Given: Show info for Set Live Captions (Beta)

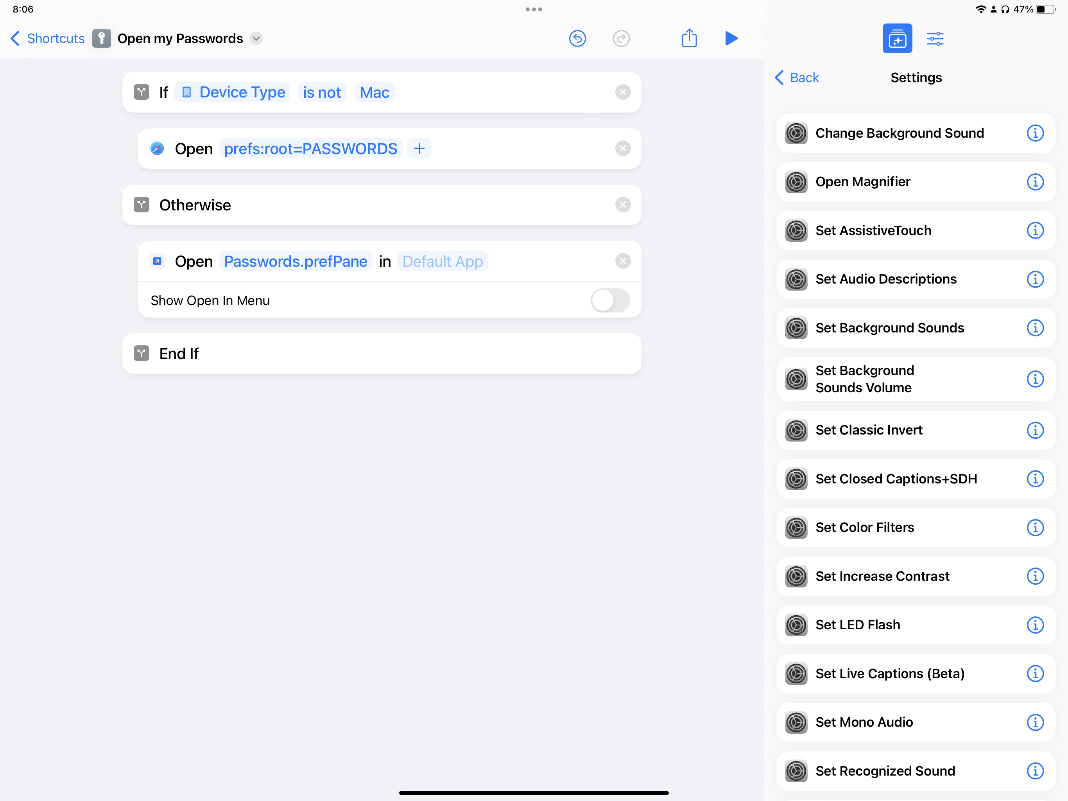Looking at the screenshot, I should 1035,673.
